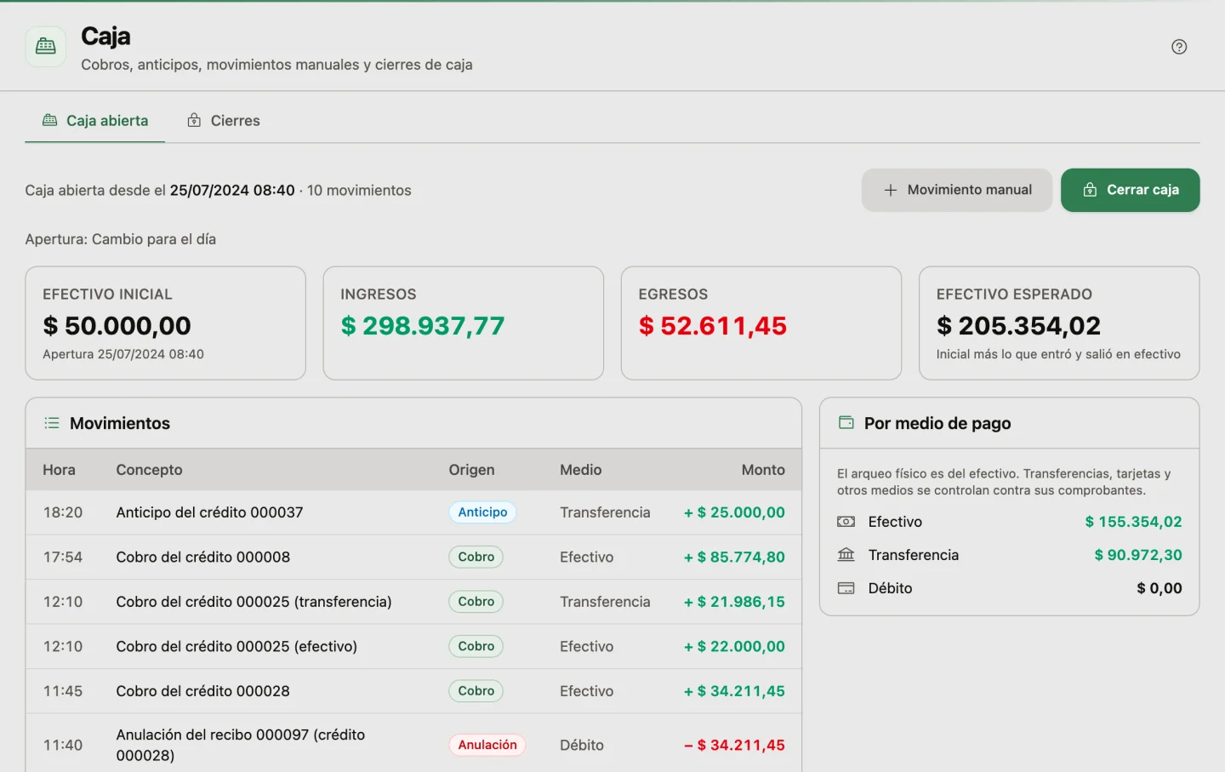Click Cobro badge in crédito 000025 (efectivo) row
The image size is (1225, 772).
point(476,646)
